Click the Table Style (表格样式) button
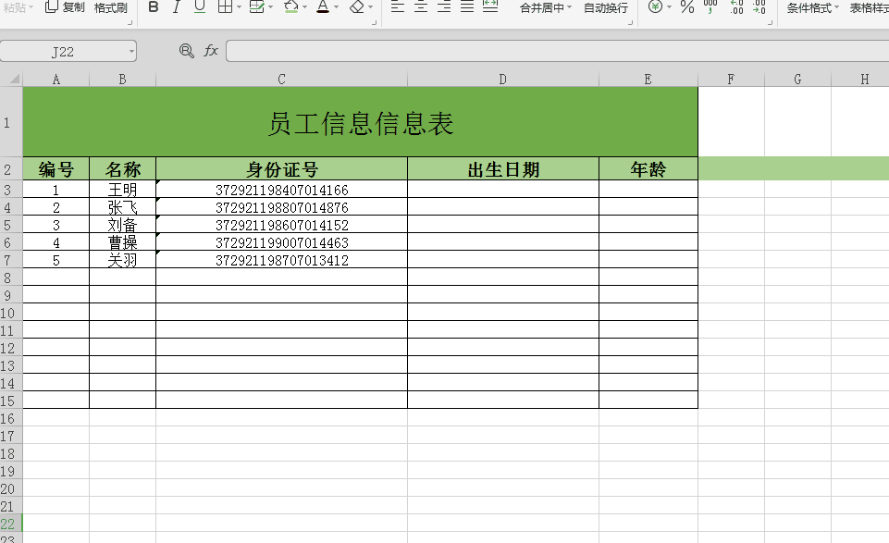The image size is (889, 543). (869, 8)
